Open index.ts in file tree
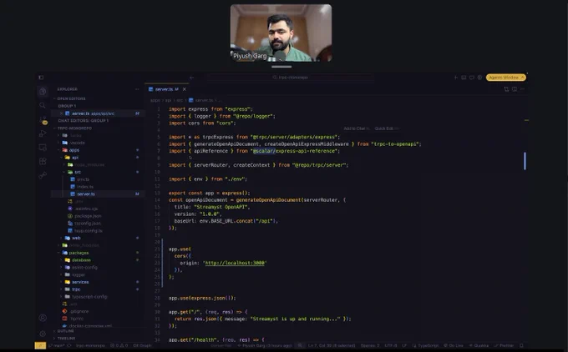The height and width of the screenshot is (352, 568). click(84, 187)
